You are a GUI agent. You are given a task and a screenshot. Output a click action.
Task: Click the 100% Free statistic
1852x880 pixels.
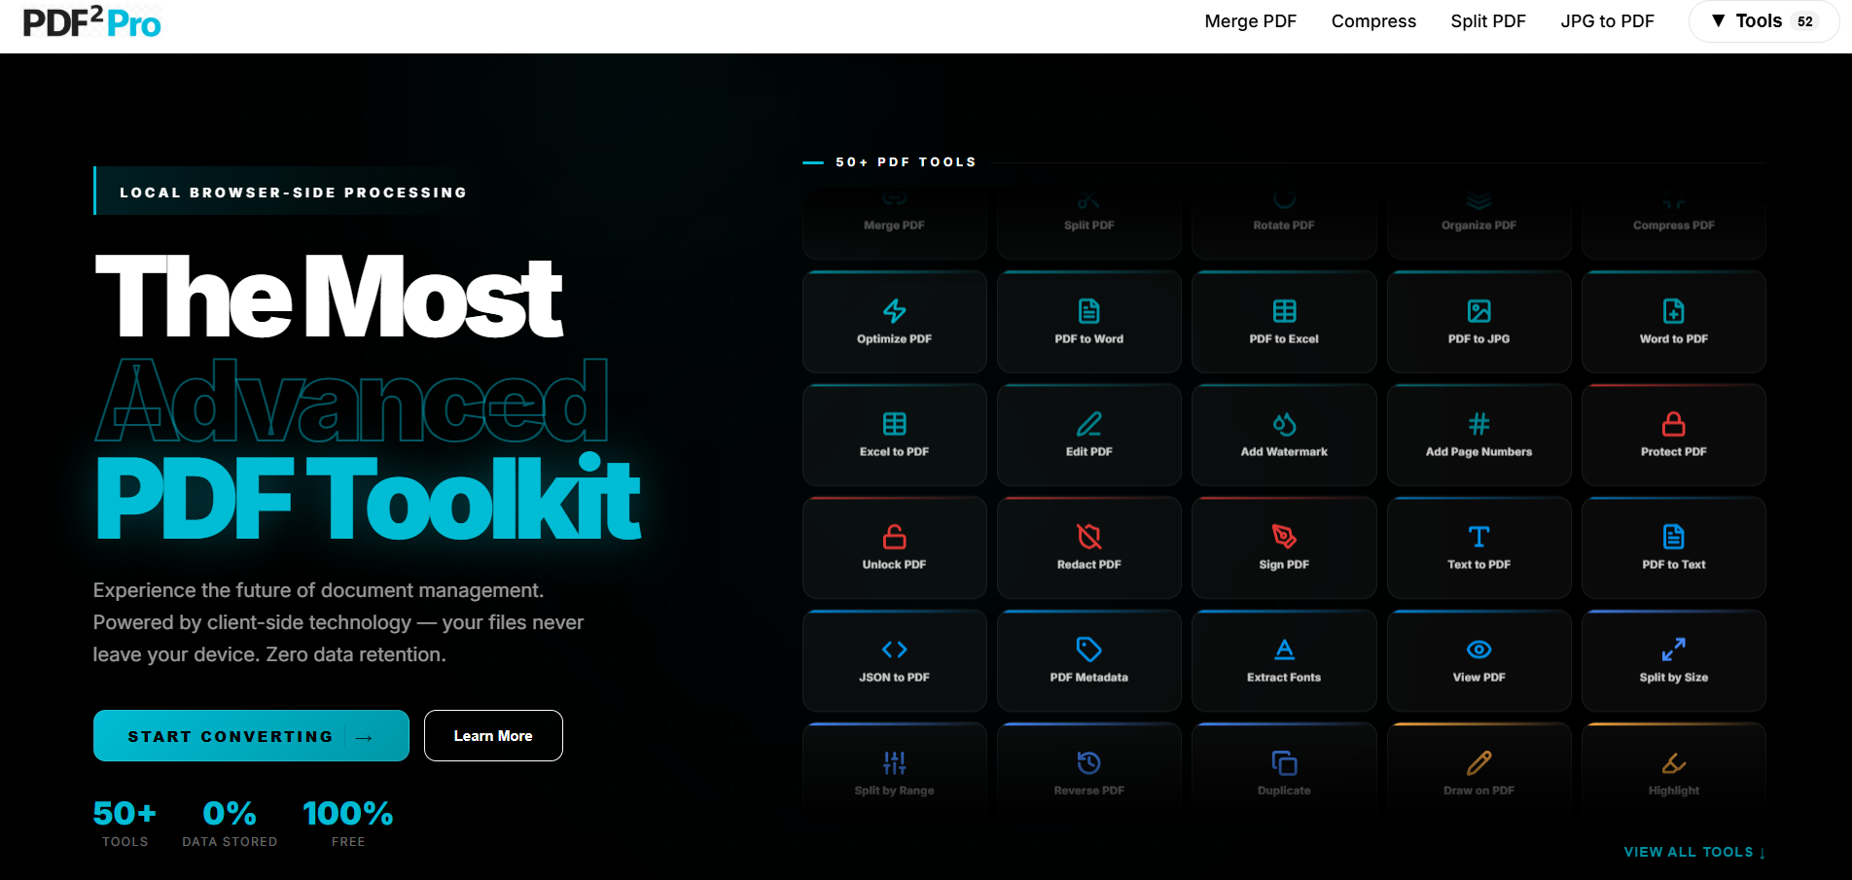348,823
